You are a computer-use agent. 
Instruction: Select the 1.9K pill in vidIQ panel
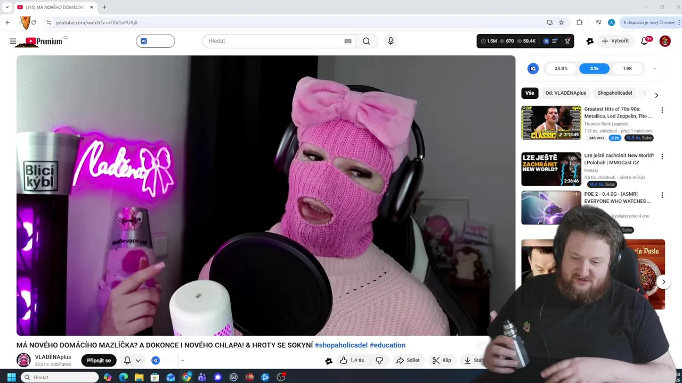coord(627,68)
